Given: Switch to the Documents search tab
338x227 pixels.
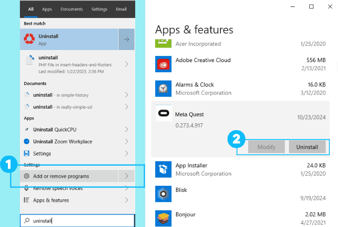Looking at the screenshot, I should coord(72,9).
